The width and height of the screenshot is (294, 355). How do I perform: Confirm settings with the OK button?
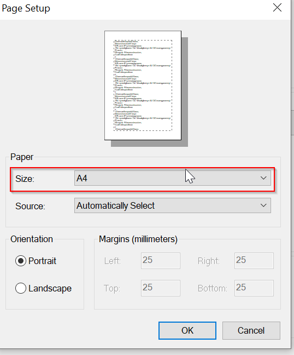tap(187, 330)
